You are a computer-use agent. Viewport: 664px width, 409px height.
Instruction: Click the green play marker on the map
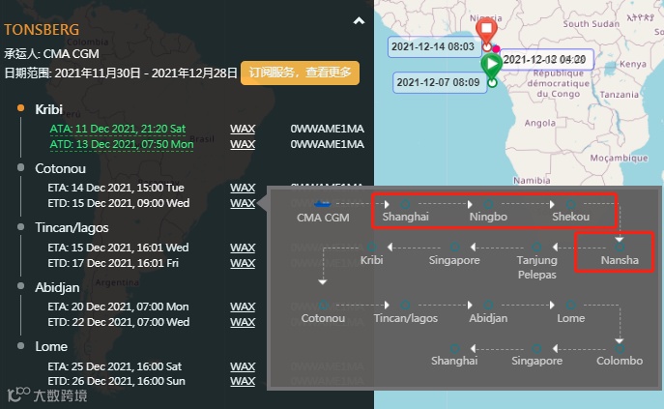pyautogui.click(x=491, y=65)
